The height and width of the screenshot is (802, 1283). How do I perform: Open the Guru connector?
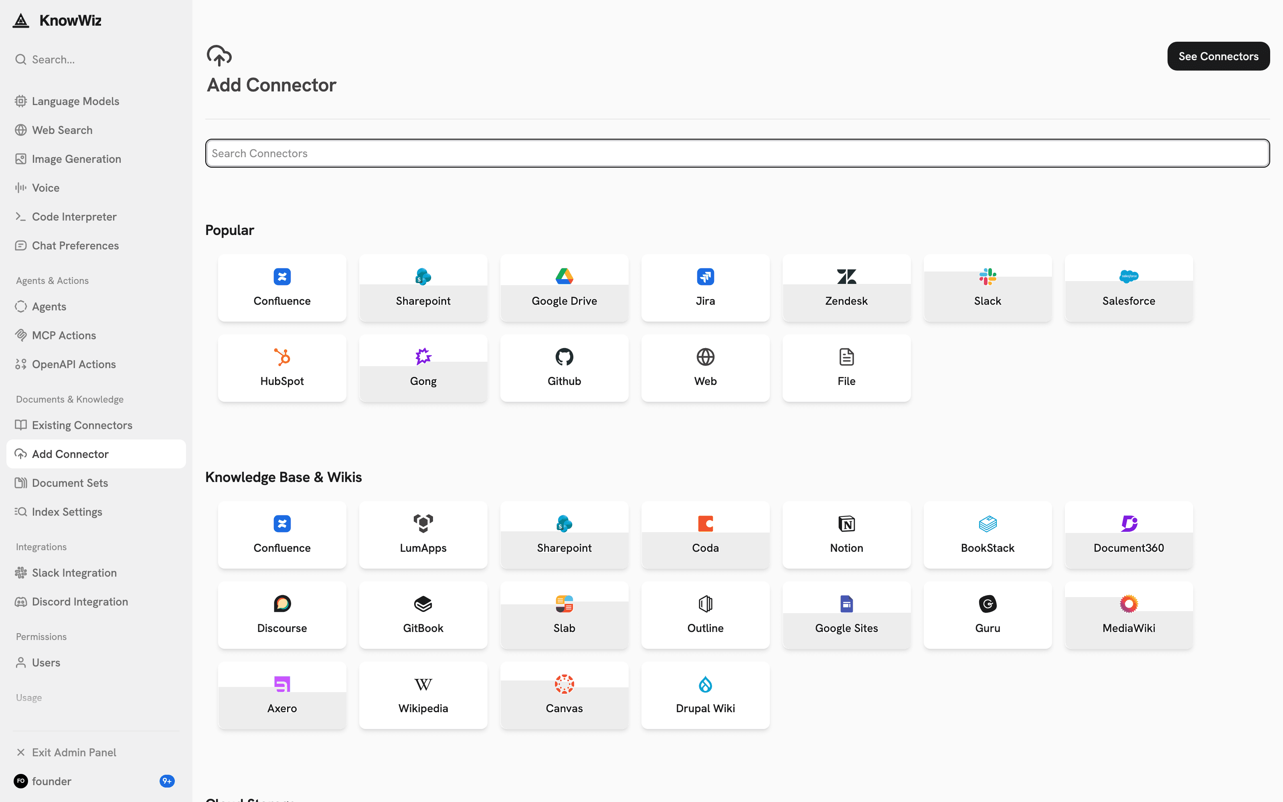coord(987,615)
